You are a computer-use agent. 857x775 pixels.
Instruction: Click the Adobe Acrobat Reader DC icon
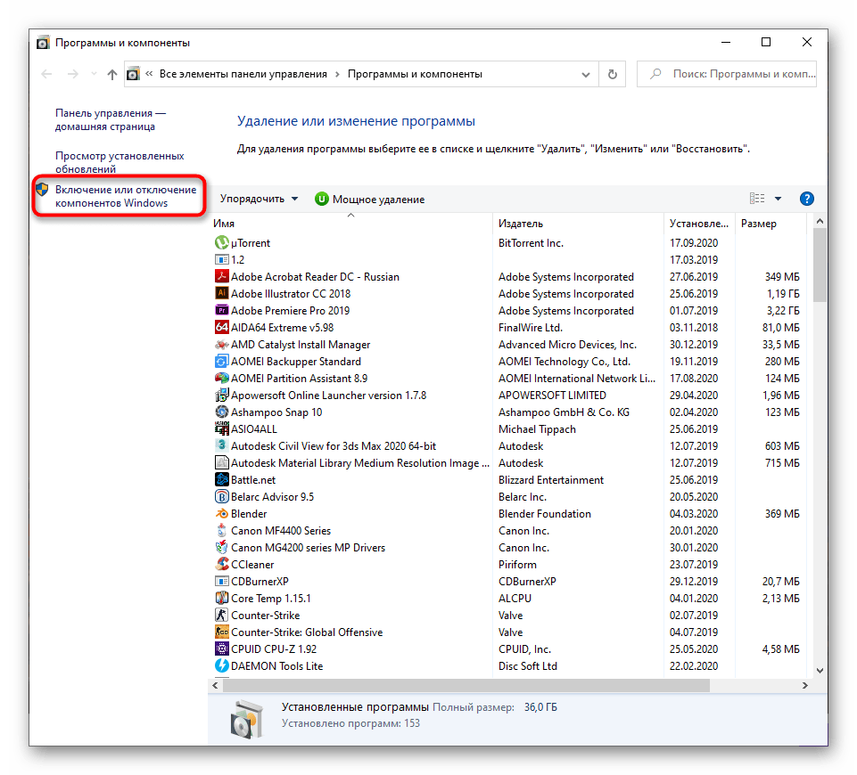coord(221,276)
